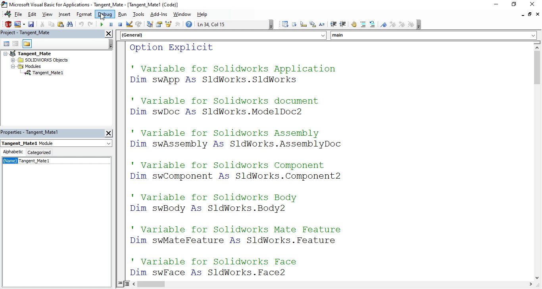Open the Tangent_Mate1 Module object dropdown
This screenshot has height=289, width=542.
109,143
